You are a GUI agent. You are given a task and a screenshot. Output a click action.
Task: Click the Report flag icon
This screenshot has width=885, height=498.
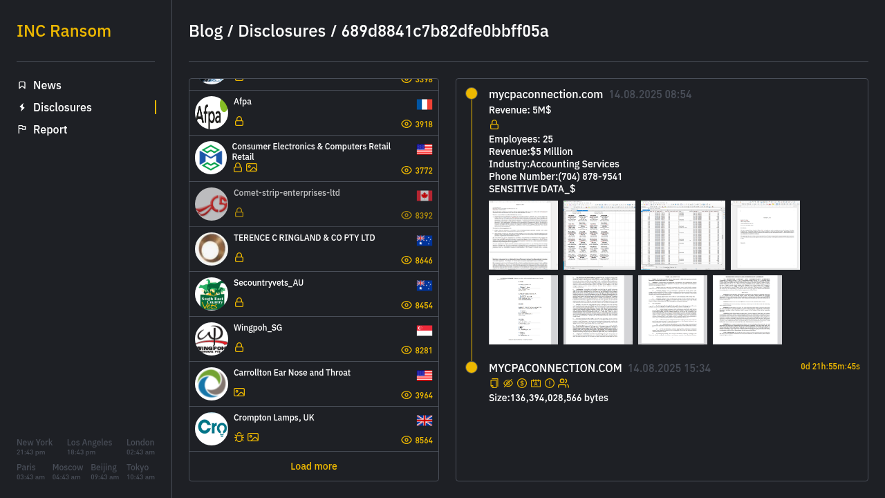[x=22, y=129]
